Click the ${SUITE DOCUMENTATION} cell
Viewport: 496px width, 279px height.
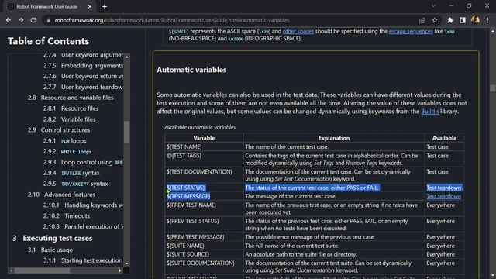[x=204, y=267]
